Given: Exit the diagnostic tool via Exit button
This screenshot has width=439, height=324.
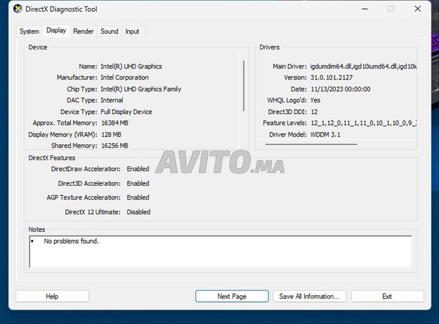Looking at the screenshot, I should tap(387, 297).
